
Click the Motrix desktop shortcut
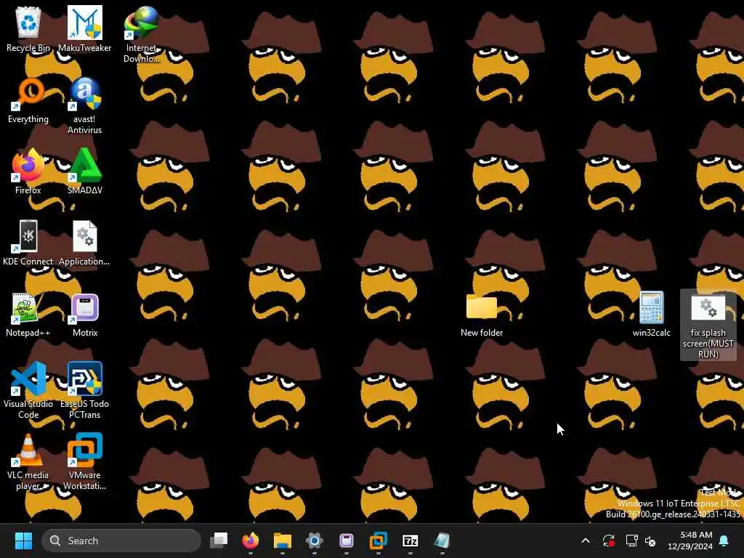coord(85,314)
